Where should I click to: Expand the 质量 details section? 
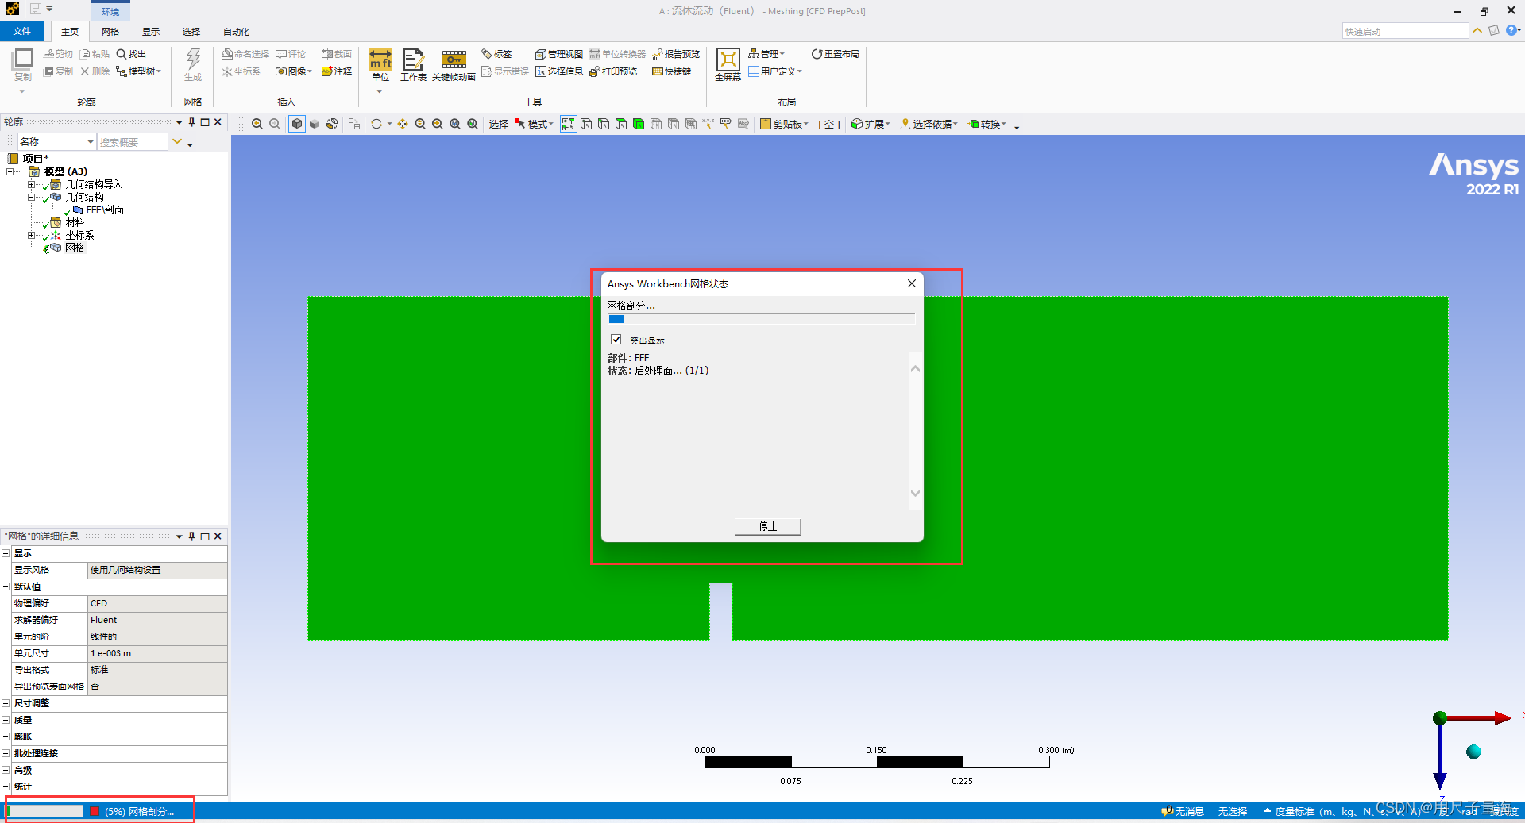[x=6, y=720]
